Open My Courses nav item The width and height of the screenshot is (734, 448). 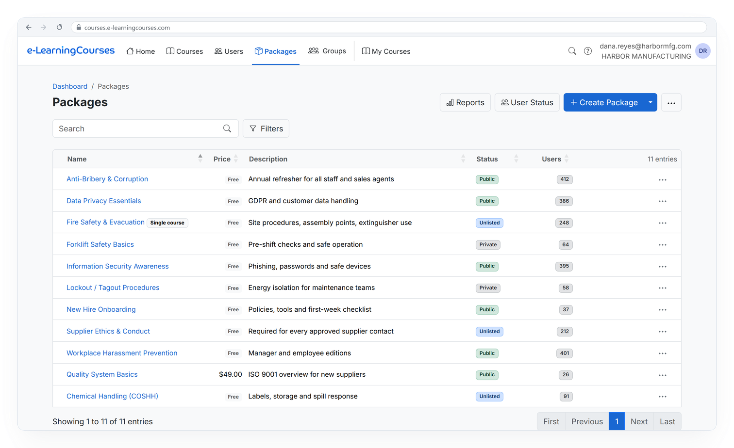click(386, 51)
